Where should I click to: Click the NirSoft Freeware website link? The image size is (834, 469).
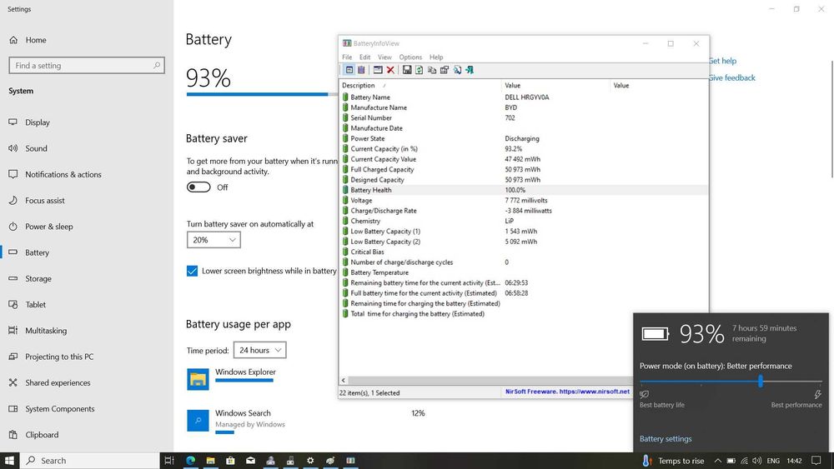pos(567,392)
